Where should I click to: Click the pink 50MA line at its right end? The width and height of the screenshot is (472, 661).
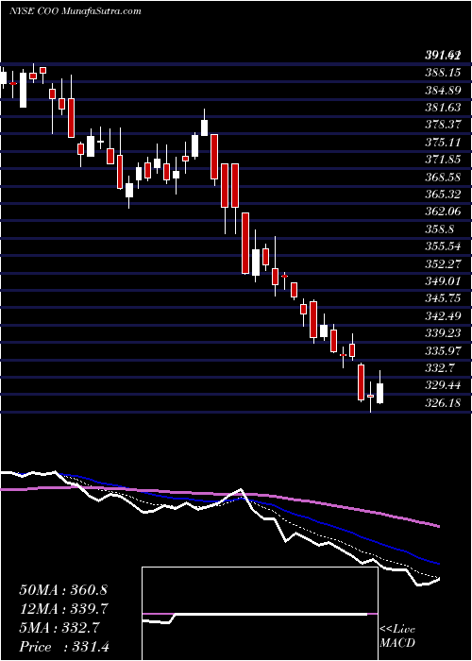tap(436, 525)
